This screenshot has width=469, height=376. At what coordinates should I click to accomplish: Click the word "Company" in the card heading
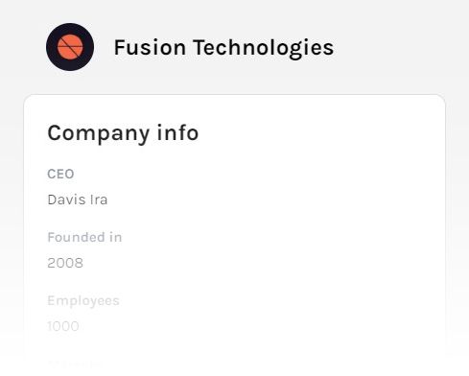click(99, 133)
